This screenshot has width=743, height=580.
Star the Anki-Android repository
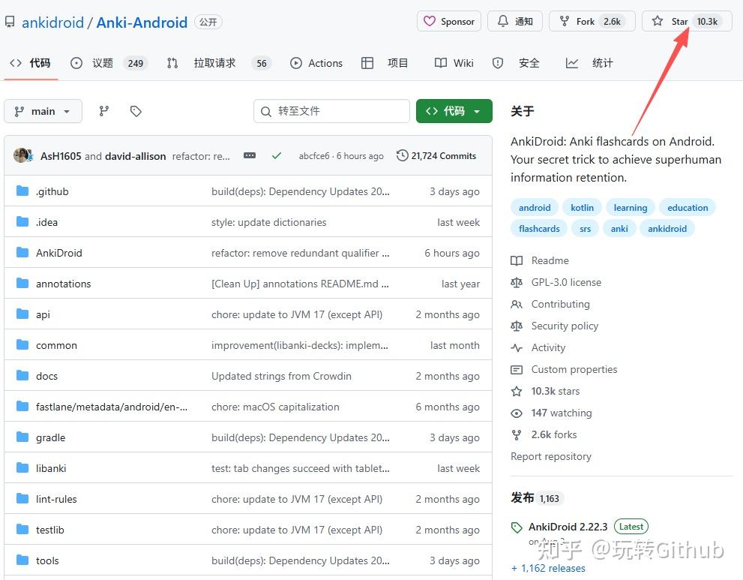[x=687, y=21]
